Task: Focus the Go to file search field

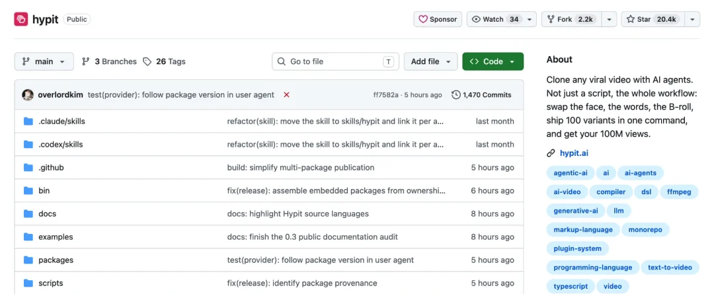Action: tap(336, 61)
